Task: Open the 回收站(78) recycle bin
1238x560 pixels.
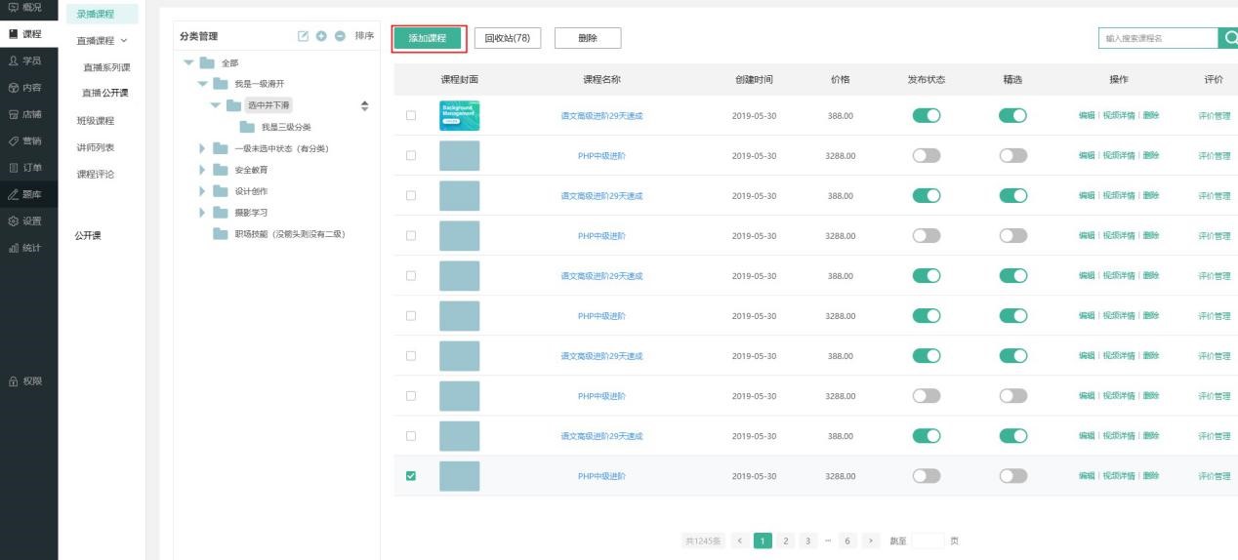Action: coord(507,38)
